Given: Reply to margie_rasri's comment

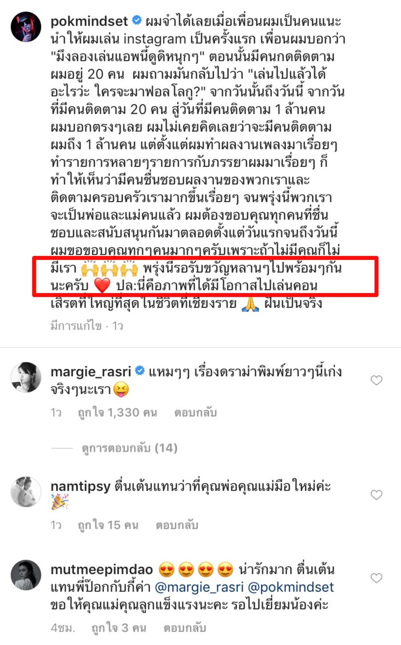Looking at the screenshot, I should pyautogui.click(x=195, y=412).
